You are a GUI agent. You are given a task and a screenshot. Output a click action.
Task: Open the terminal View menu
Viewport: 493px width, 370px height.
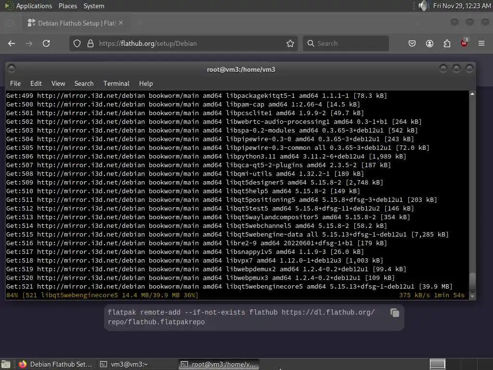[x=58, y=83]
